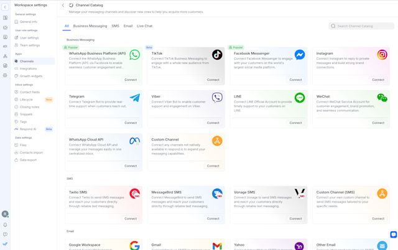Image resolution: width=398 pixels, height=250 pixels.
Task: Open General info settings
Action: click(x=34, y=22)
